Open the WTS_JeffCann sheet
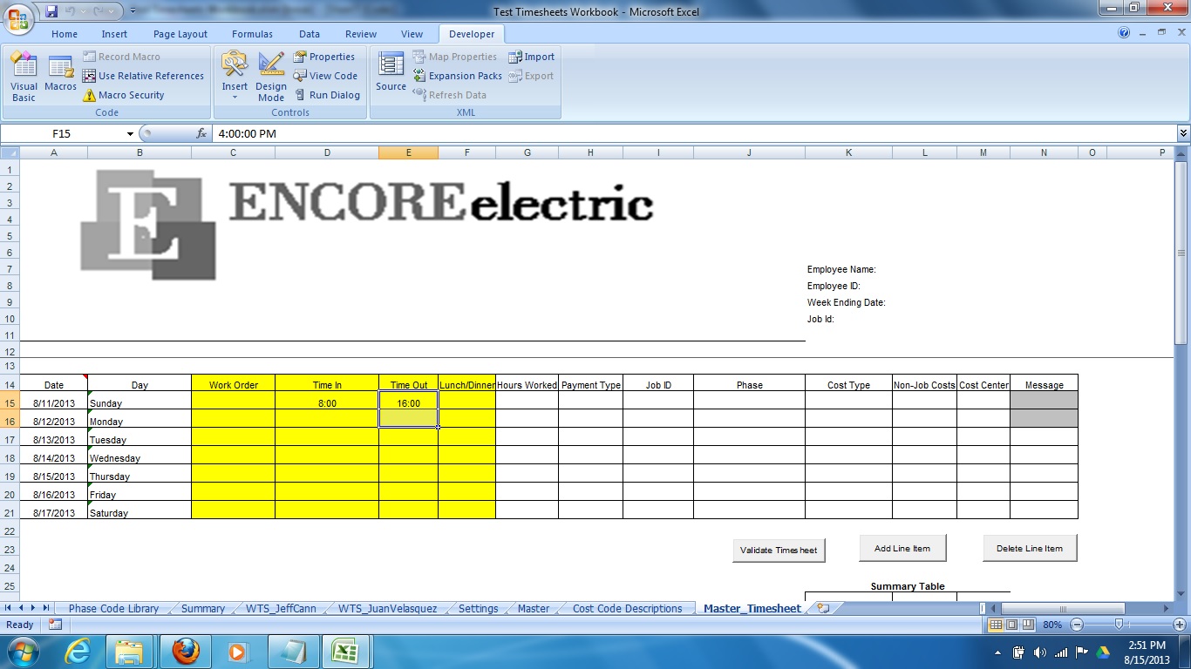This screenshot has height=669, width=1191. pos(281,609)
